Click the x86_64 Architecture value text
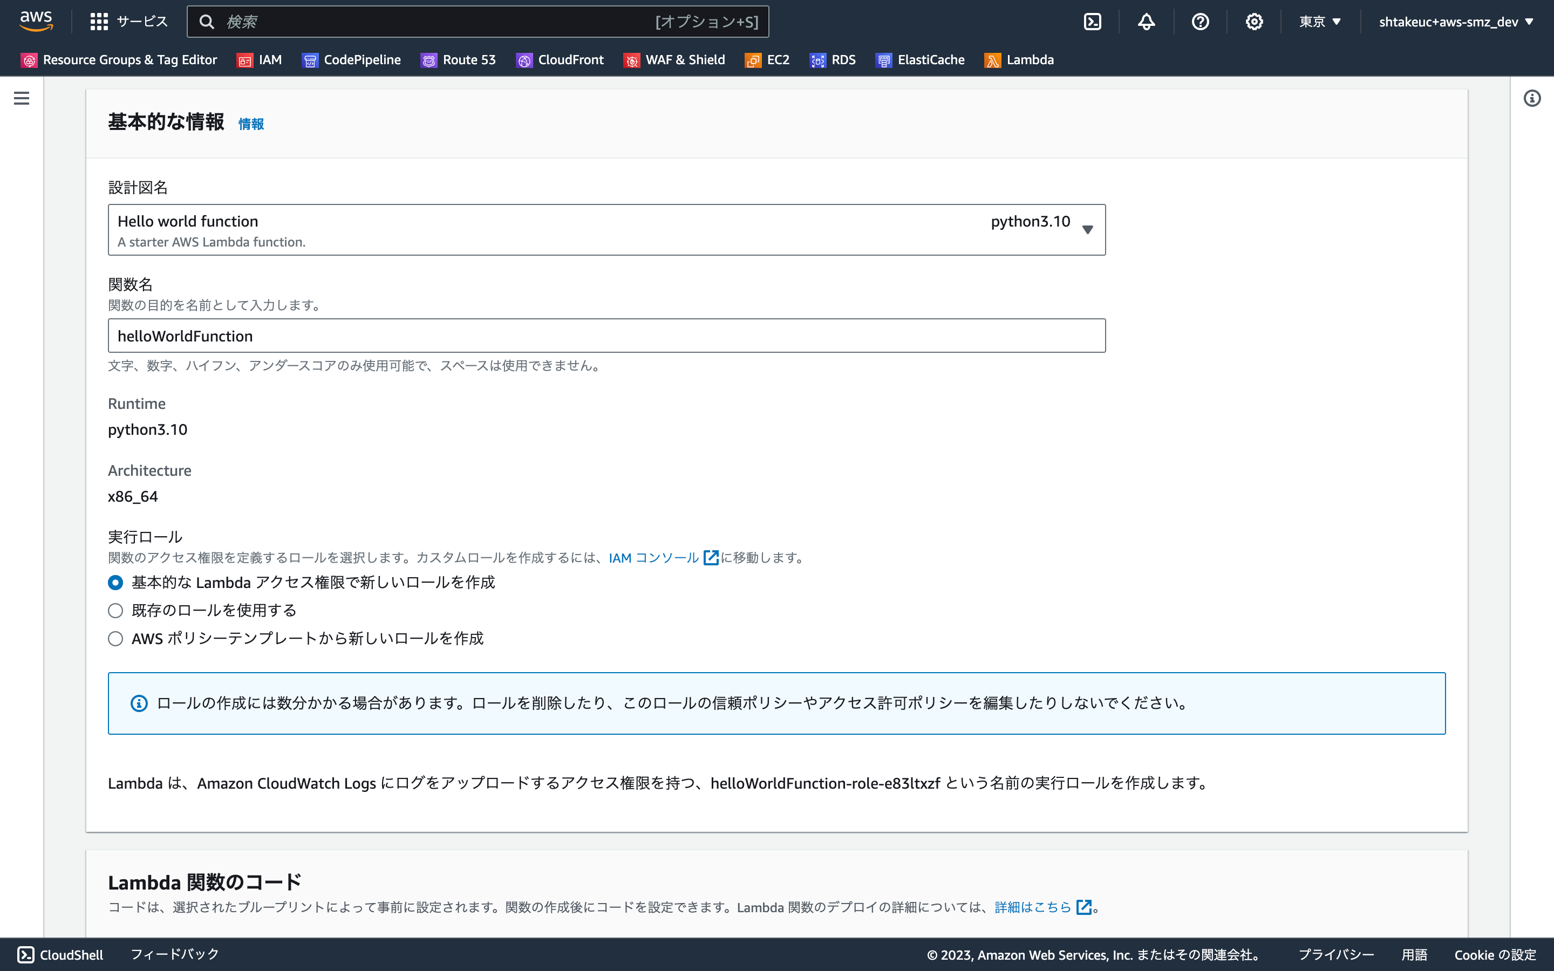Image resolution: width=1554 pixels, height=971 pixels. click(x=133, y=496)
